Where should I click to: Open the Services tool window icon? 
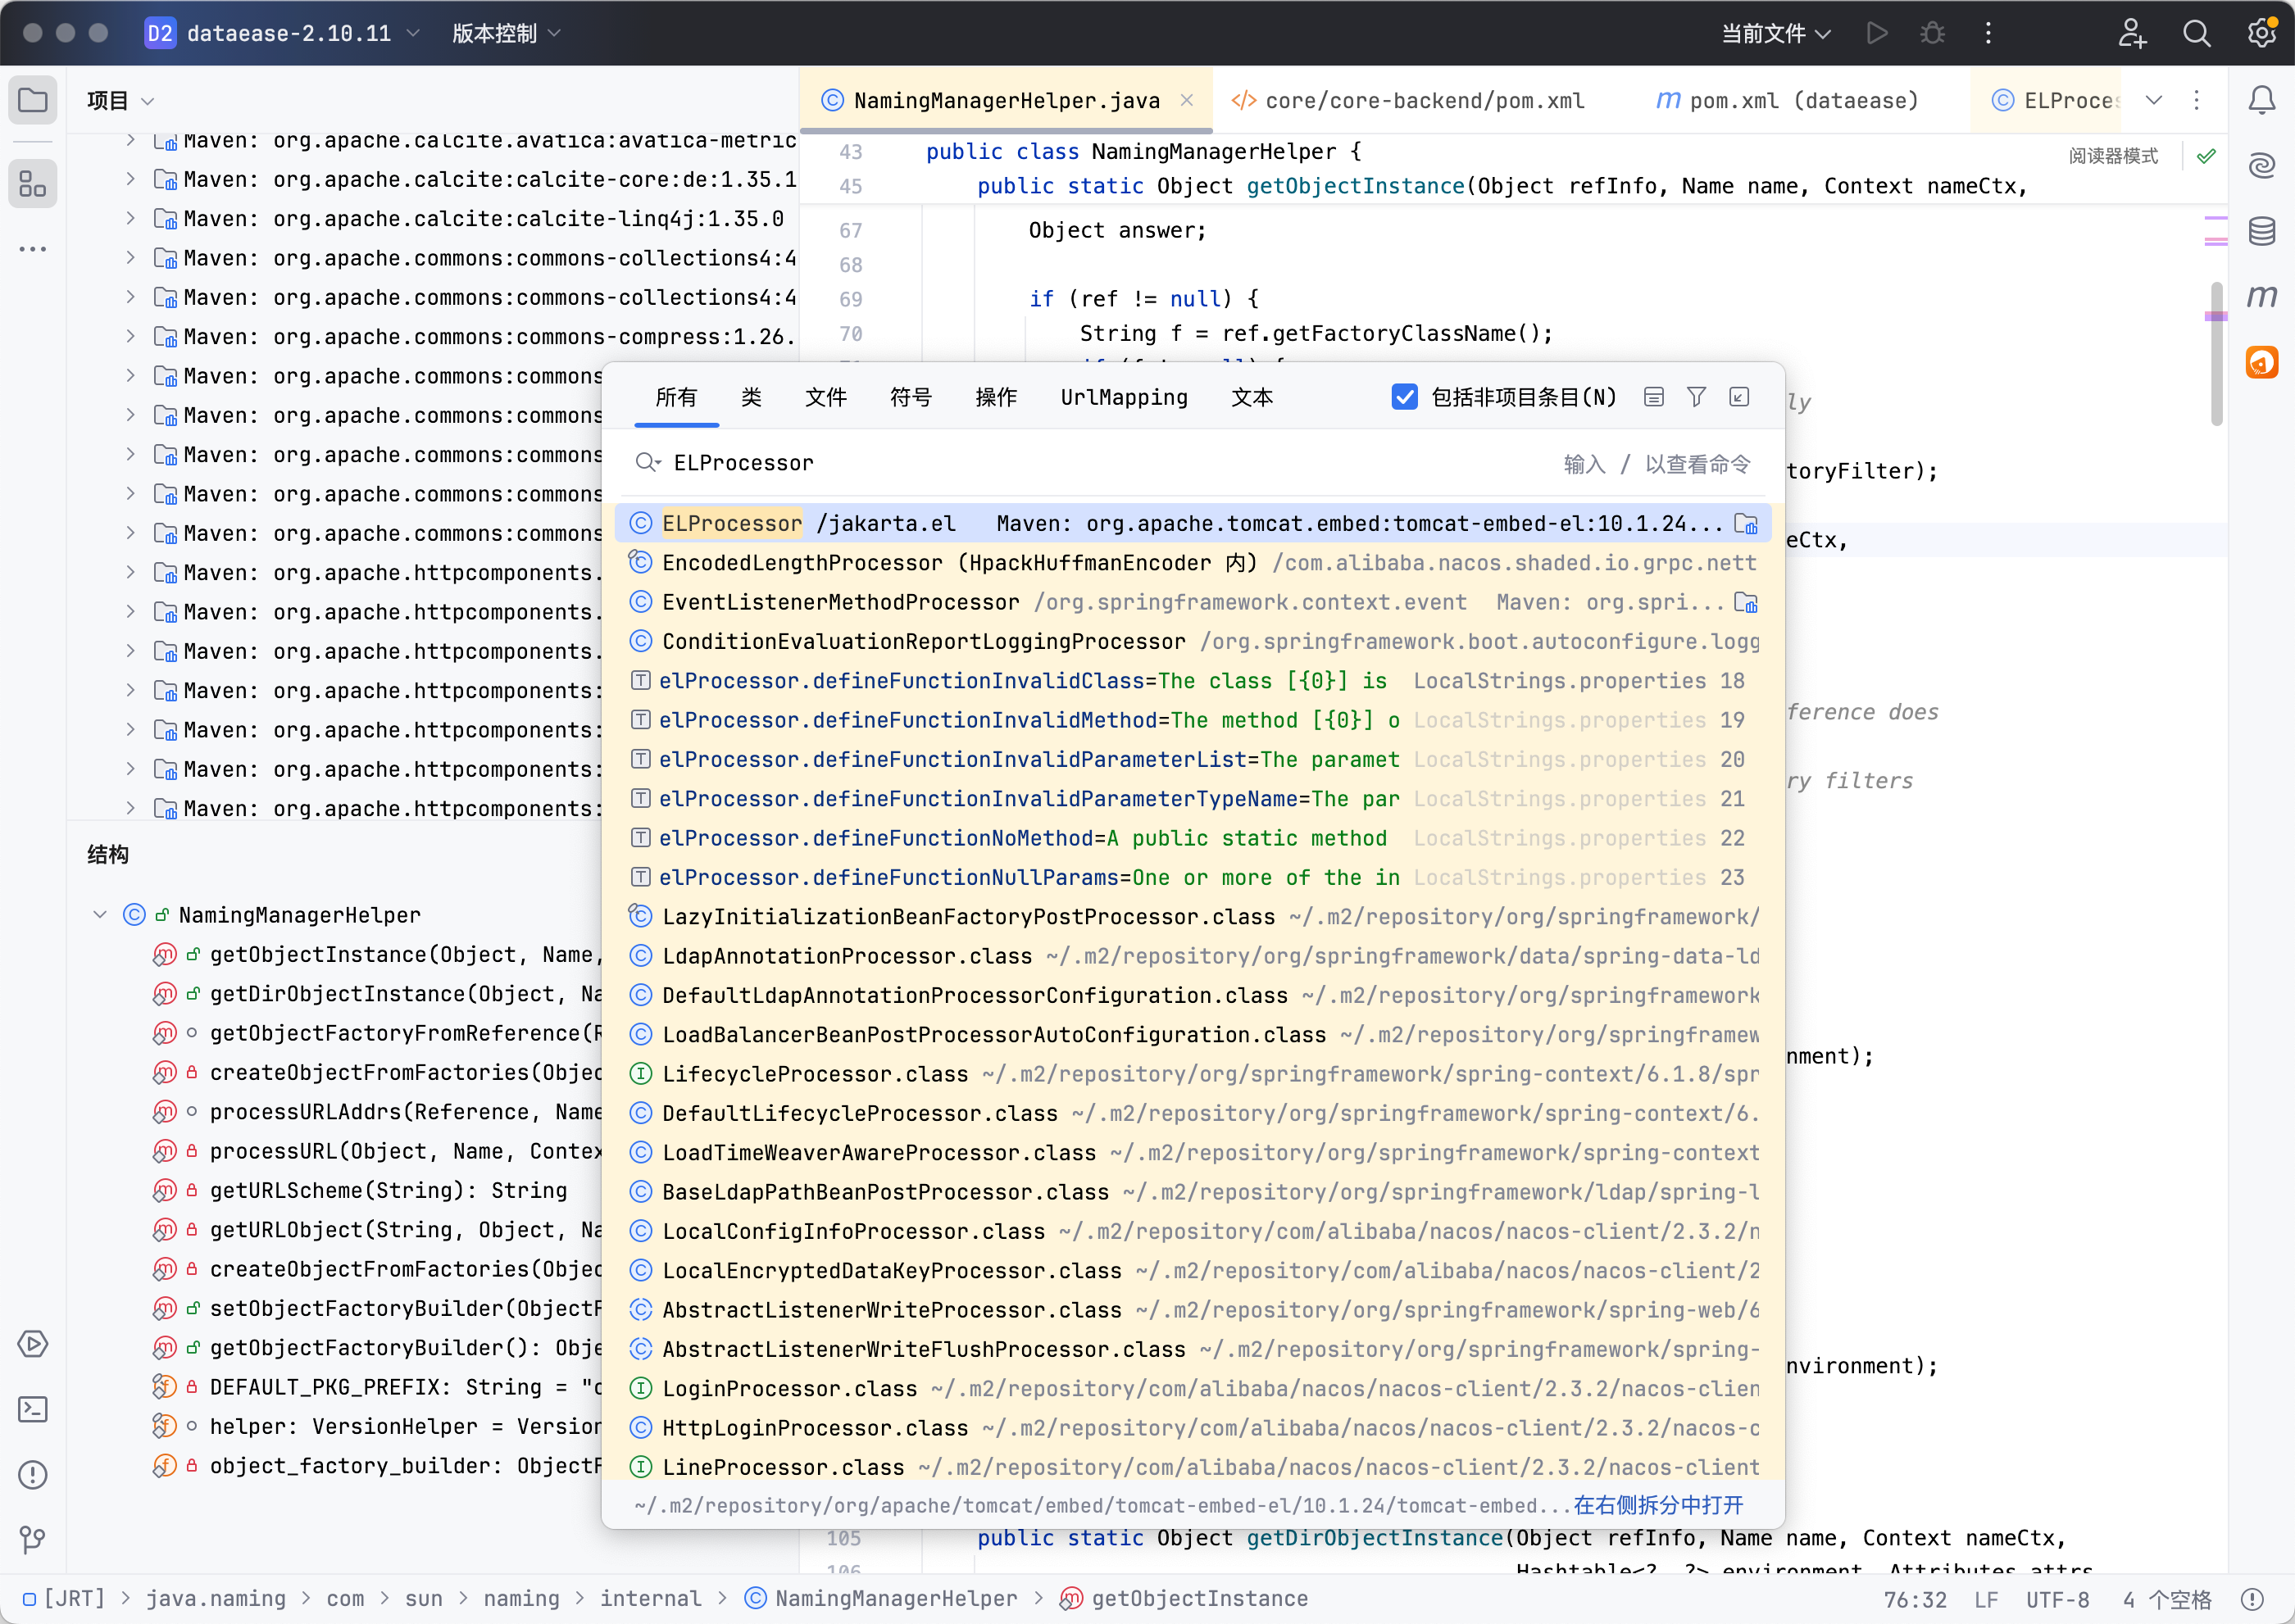[33, 1343]
